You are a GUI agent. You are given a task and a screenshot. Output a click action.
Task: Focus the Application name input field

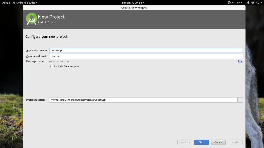pos(146,50)
